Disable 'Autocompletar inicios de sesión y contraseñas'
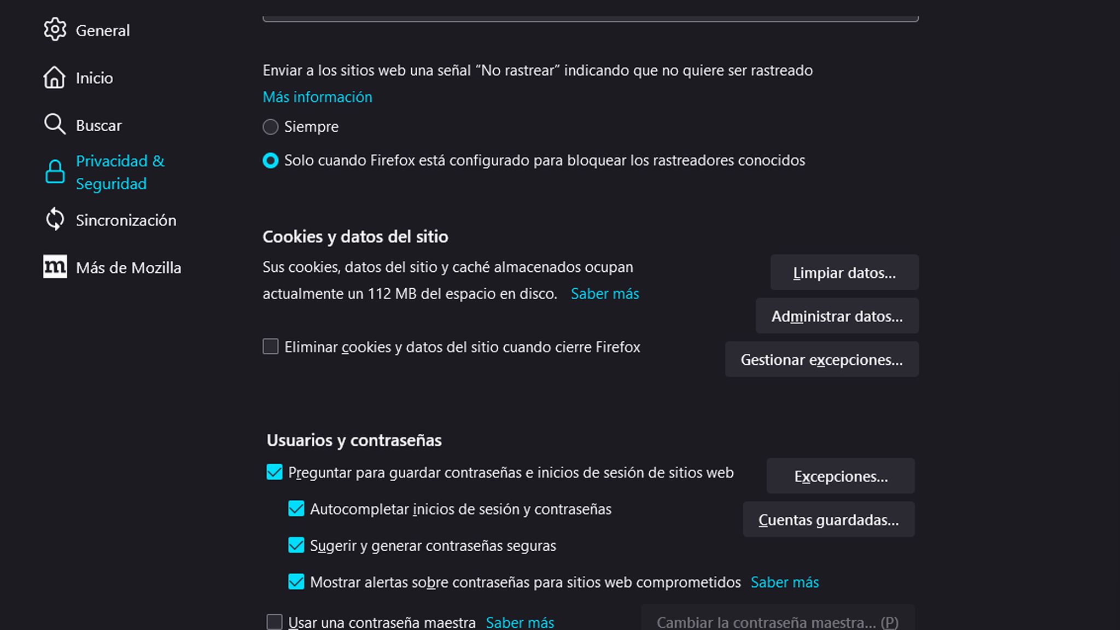Screen dimensions: 1120x630 tap(296, 509)
